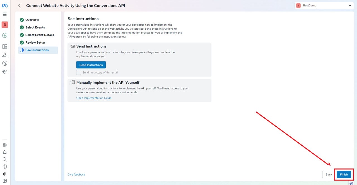The image size is (357, 185).
Task: Click the page title 'Connect Website Activity Using the Conversions API'
Action: point(76,6)
